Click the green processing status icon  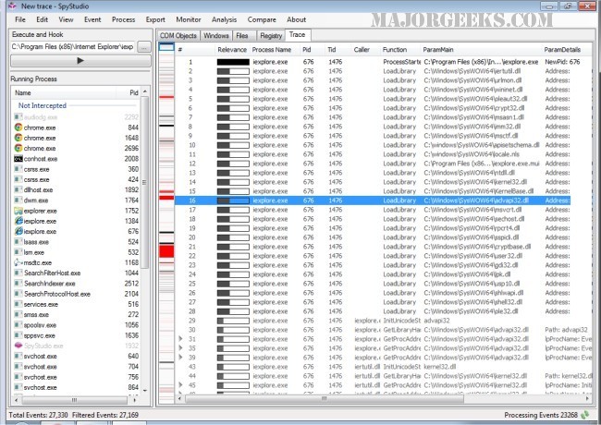click(585, 415)
